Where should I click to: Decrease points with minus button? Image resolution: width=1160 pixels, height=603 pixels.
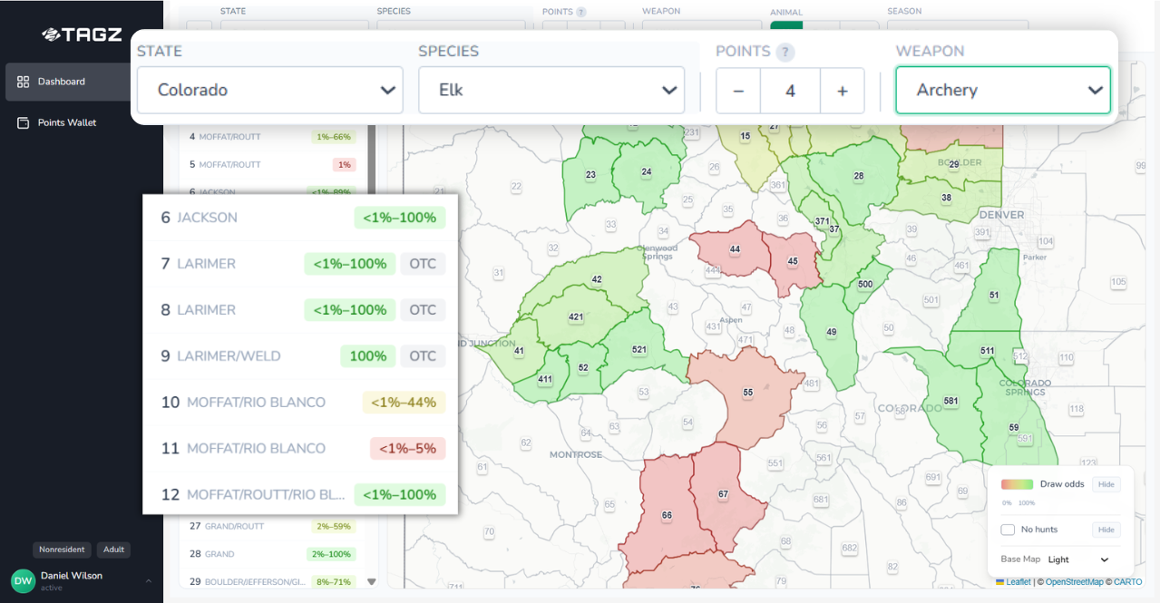click(x=738, y=91)
